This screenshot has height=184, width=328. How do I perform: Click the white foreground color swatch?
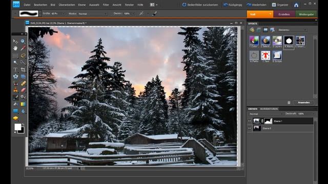click(x=17, y=127)
